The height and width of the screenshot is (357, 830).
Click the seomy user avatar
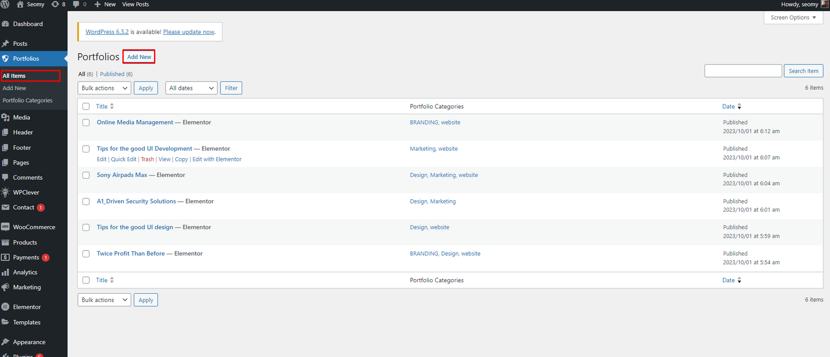(824, 4)
